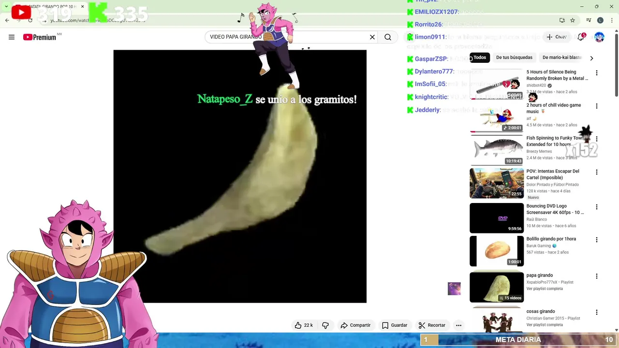Image resolution: width=619 pixels, height=348 pixels.
Task: Open Ver playlist completa under cosas girando
Action: coord(545,325)
